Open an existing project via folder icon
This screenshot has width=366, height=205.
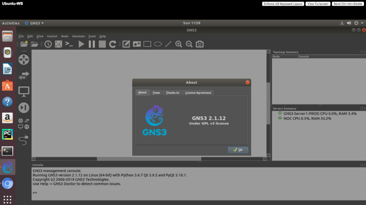pos(35,44)
